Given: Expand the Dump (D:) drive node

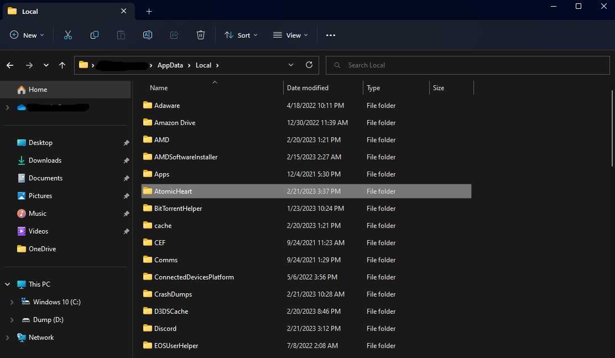Looking at the screenshot, I should click(12, 319).
